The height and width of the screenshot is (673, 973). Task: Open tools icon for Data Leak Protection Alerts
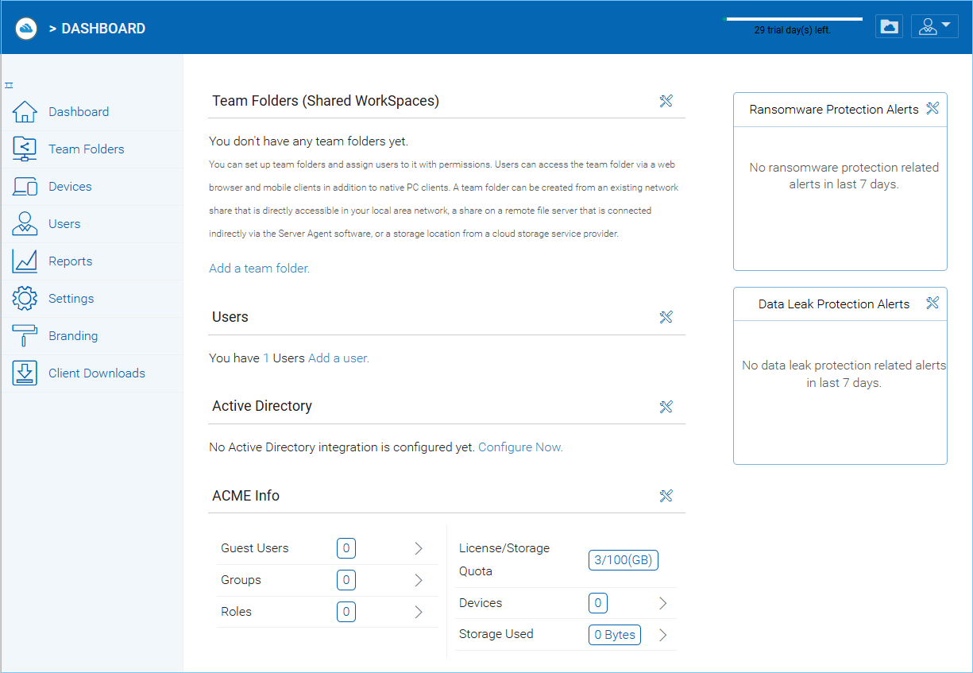pyautogui.click(x=932, y=303)
